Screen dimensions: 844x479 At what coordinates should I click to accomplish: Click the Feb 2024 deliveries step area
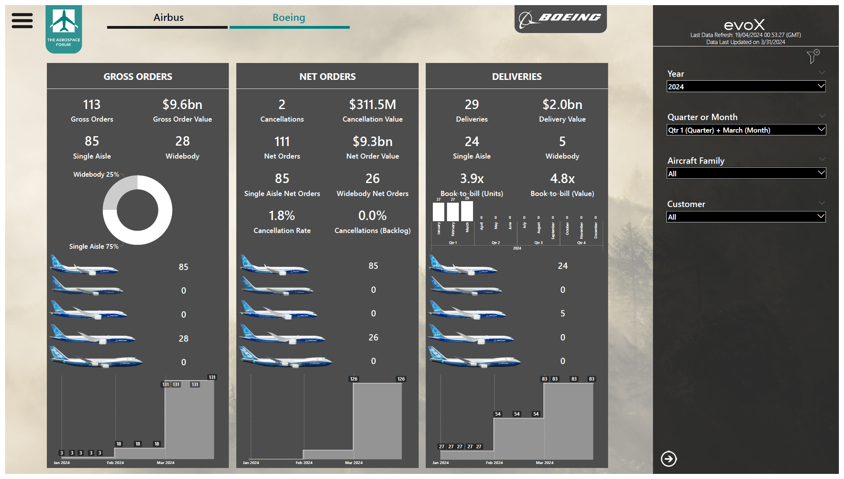[519, 438]
